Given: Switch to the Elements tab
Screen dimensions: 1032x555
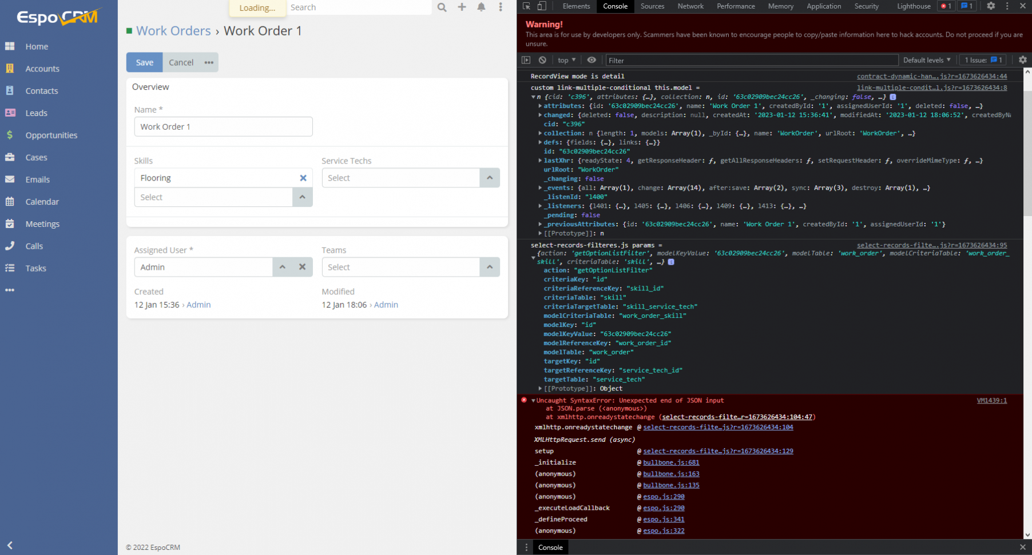Looking at the screenshot, I should coord(576,6).
